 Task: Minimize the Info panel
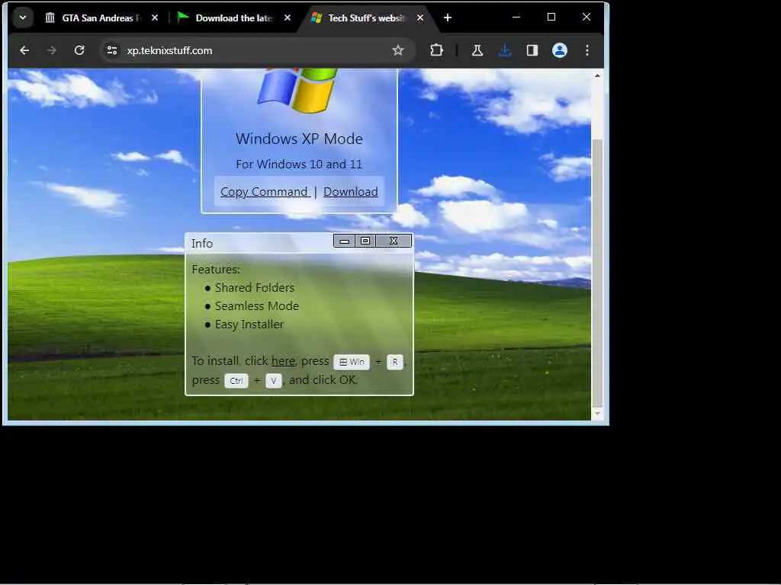344,241
